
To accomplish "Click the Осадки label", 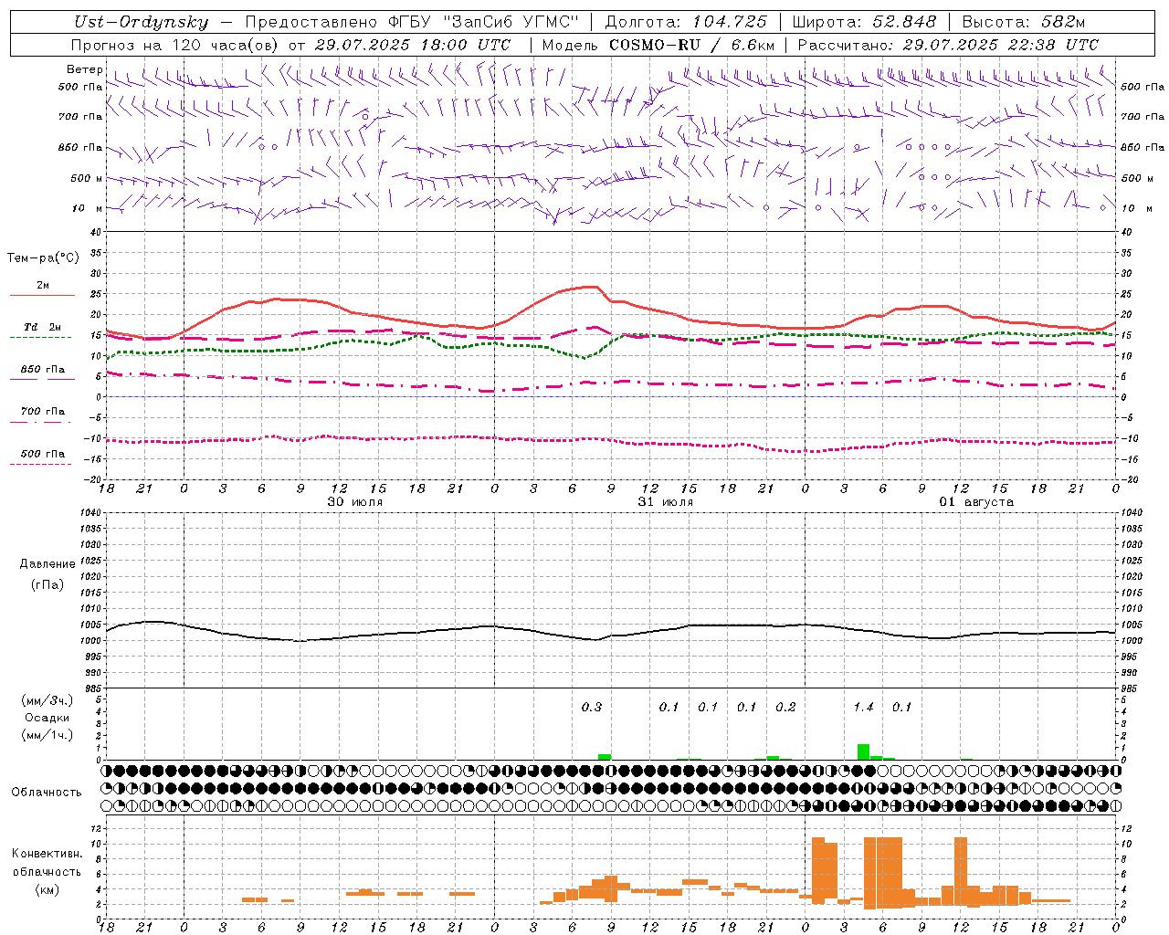I will pos(47,718).
